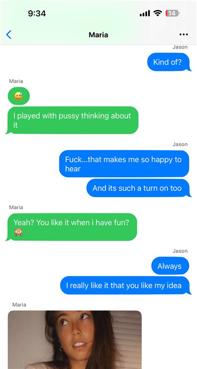Screen dimensions: 197x369
Task: Tap the Maria label above the photo
Action: click(x=19, y=305)
